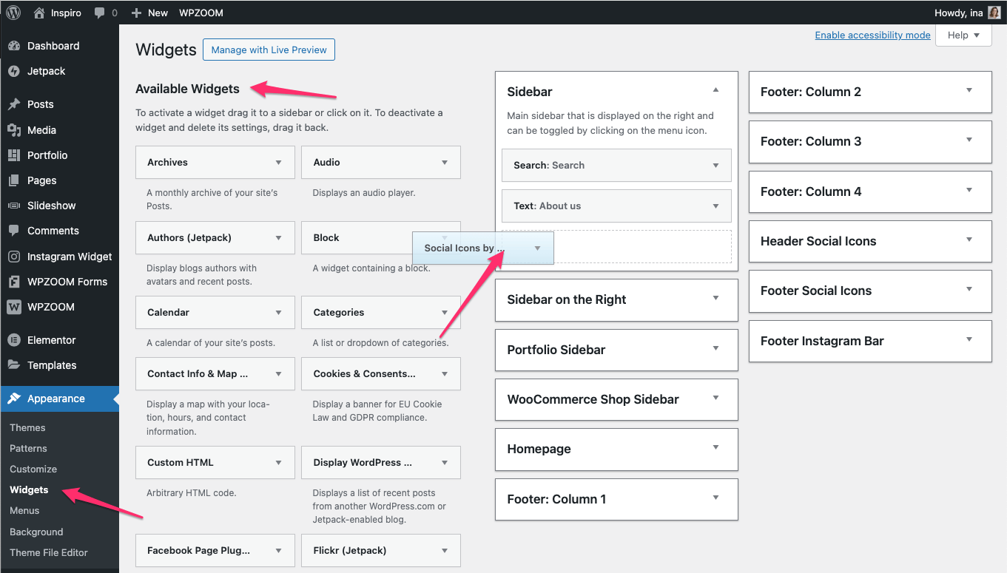The height and width of the screenshot is (573, 1007).
Task: Collapse the Sidebar widget area
Action: (715, 90)
